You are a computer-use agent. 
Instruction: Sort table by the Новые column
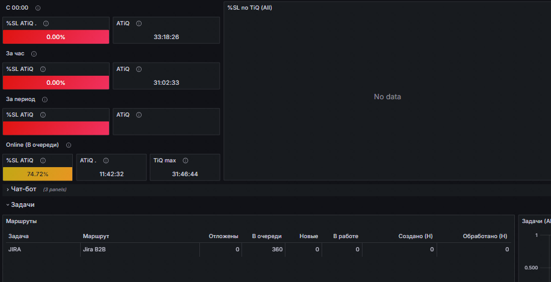pos(308,236)
